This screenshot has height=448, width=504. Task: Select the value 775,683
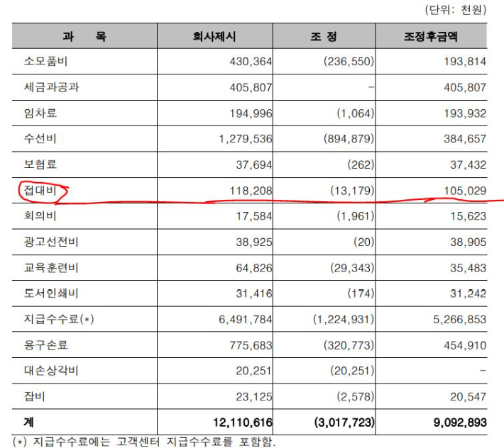click(x=251, y=345)
